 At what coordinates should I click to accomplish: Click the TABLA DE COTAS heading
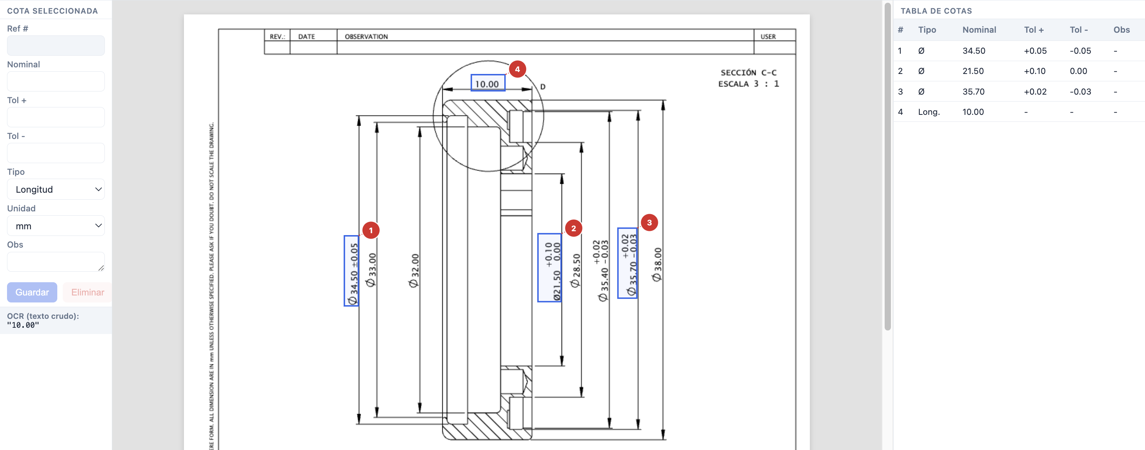pos(936,11)
